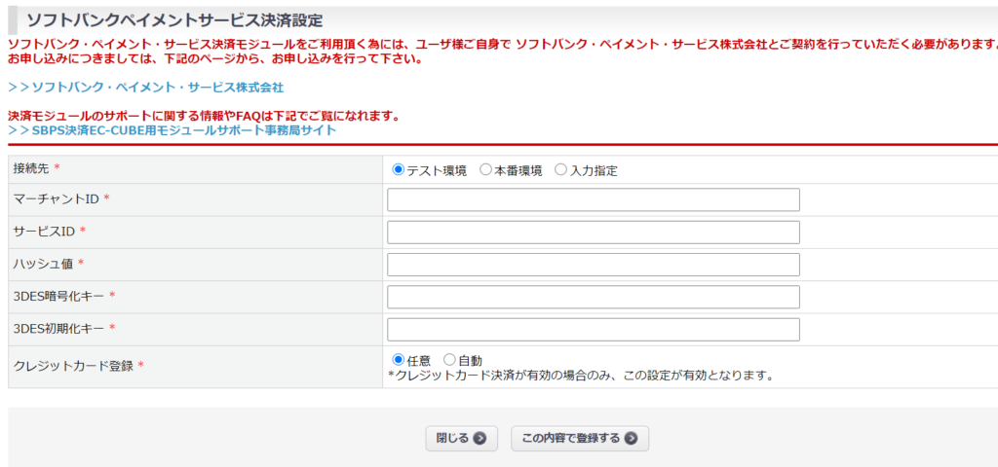Click arrow icon on 閉じる button
The image size is (998, 467).
[x=480, y=439]
